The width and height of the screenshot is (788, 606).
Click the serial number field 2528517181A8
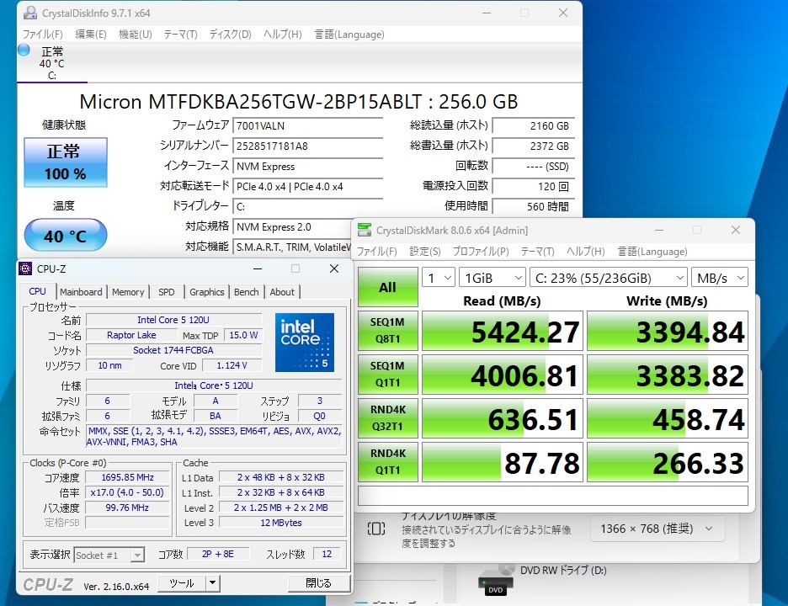click(307, 146)
